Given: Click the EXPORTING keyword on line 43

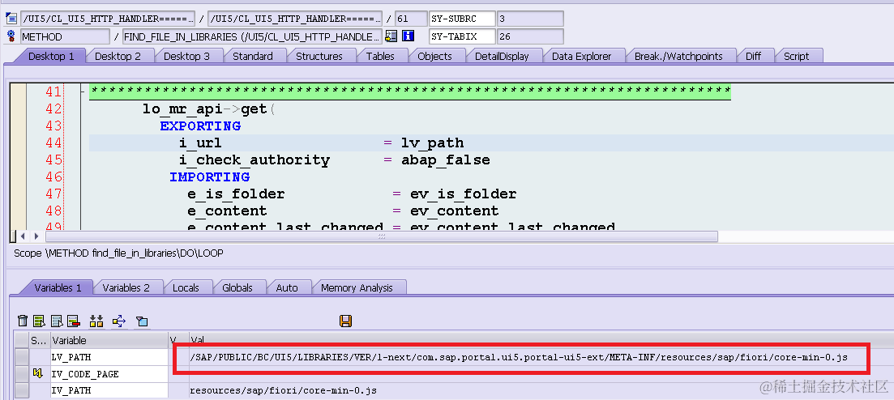Looking at the screenshot, I should (x=200, y=126).
